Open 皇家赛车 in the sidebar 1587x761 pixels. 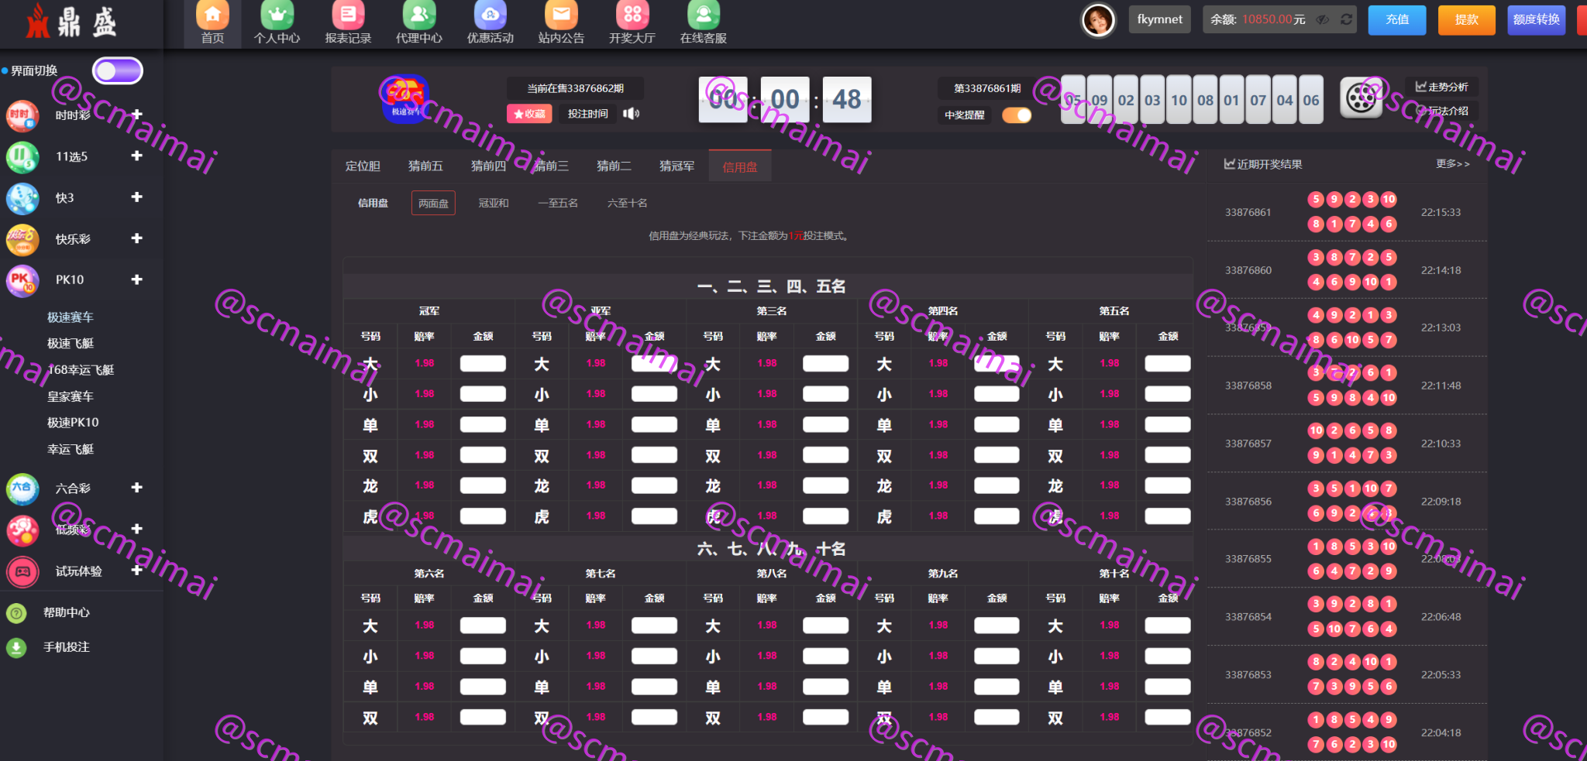[x=71, y=396]
